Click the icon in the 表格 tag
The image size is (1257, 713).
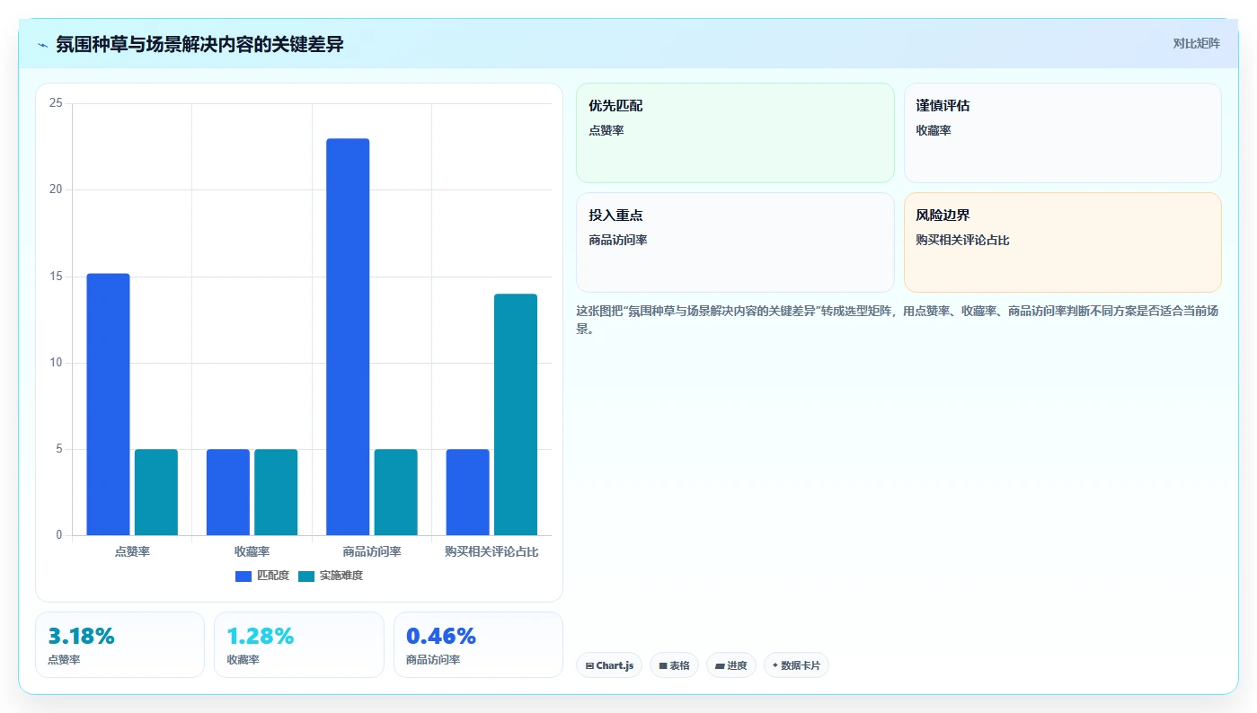click(x=663, y=666)
